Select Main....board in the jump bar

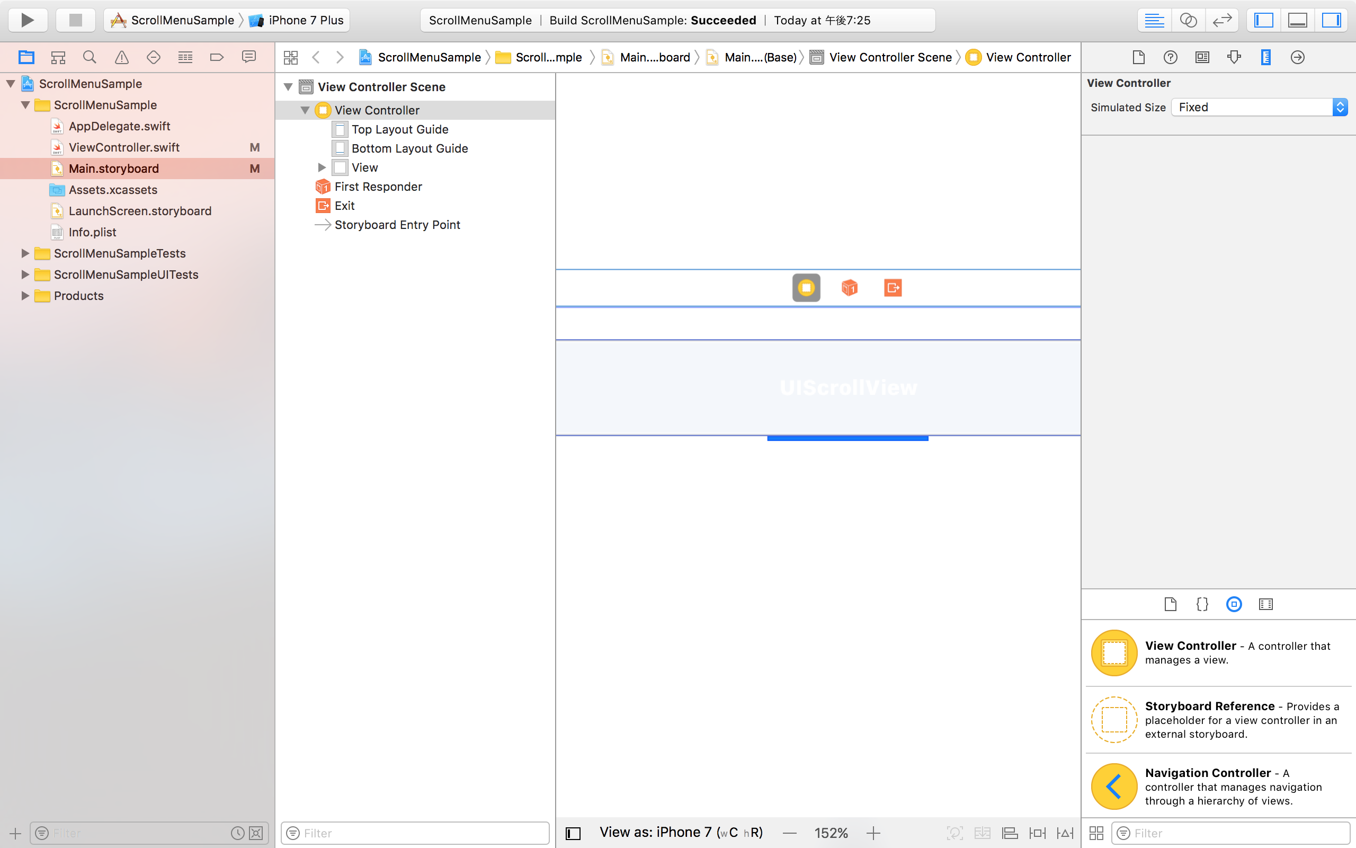click(653, 57)
